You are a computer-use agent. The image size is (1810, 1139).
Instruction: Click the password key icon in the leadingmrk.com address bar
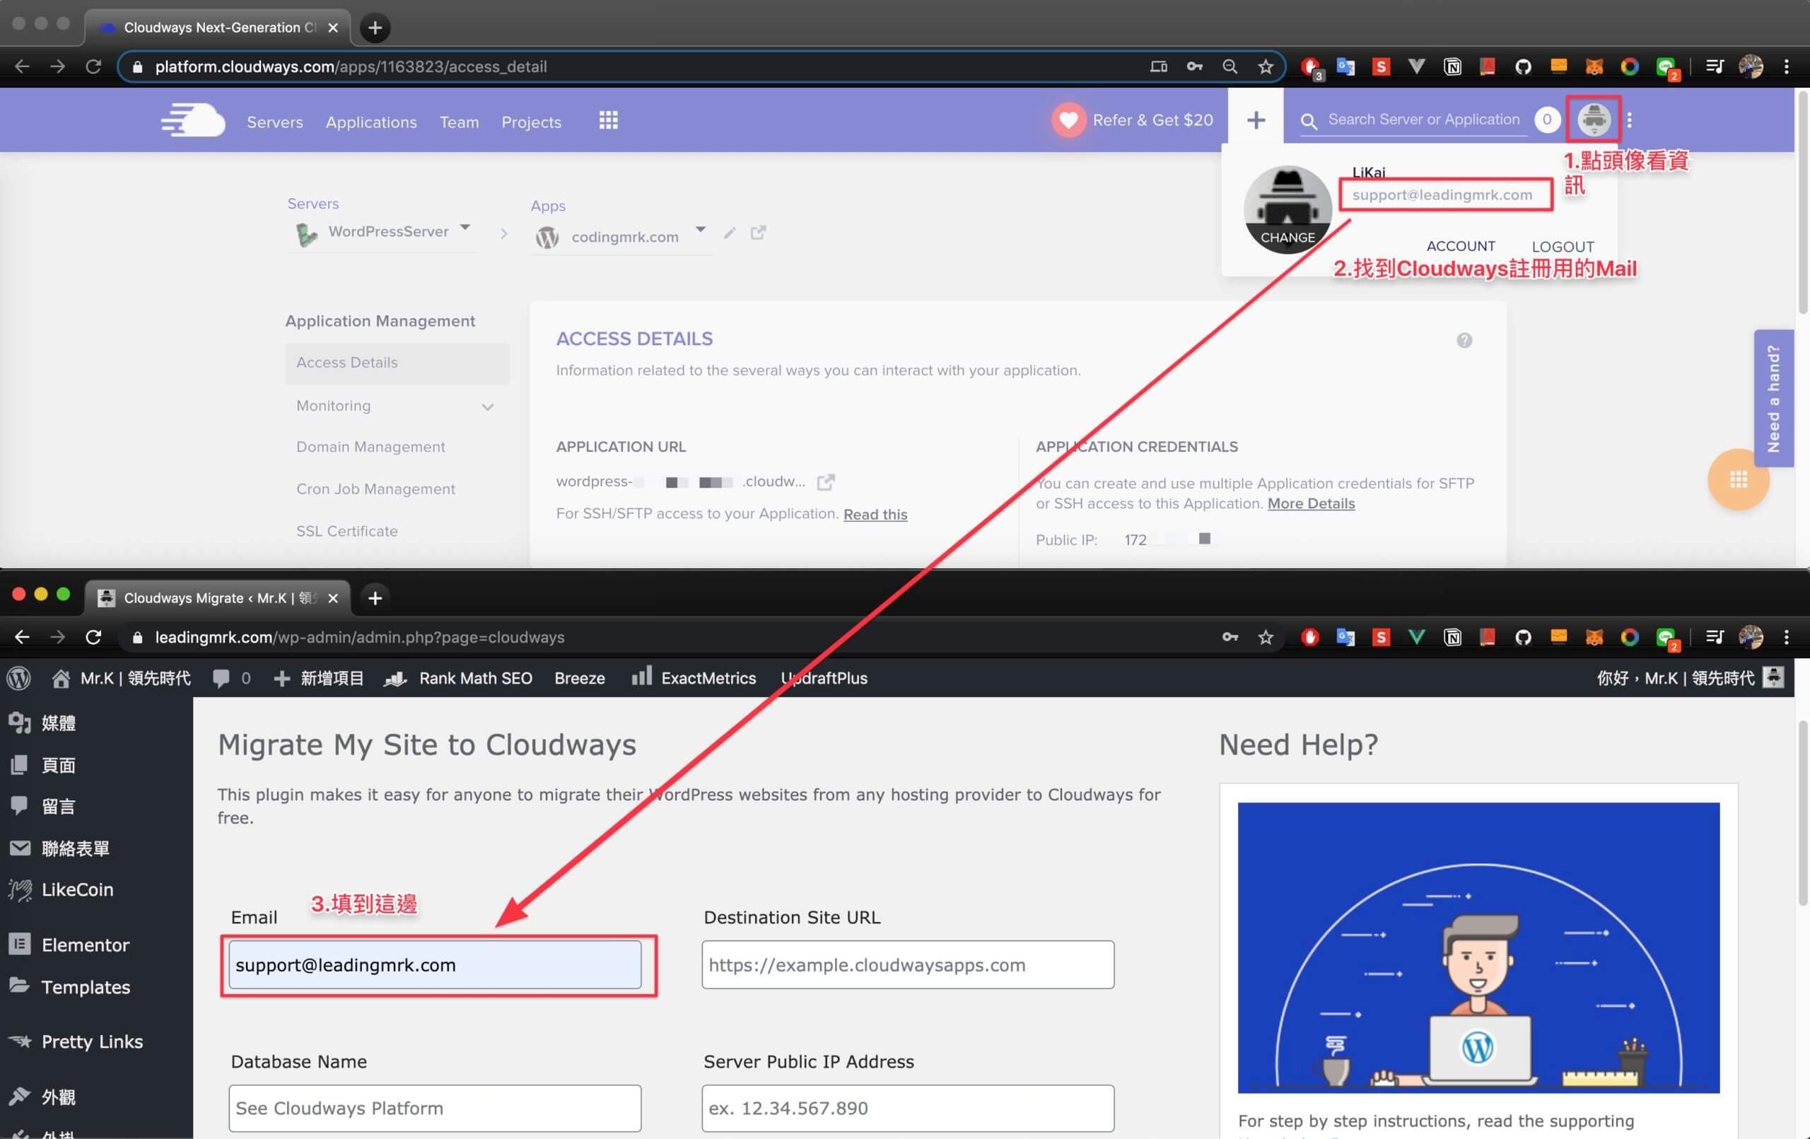pos(1230,638)
